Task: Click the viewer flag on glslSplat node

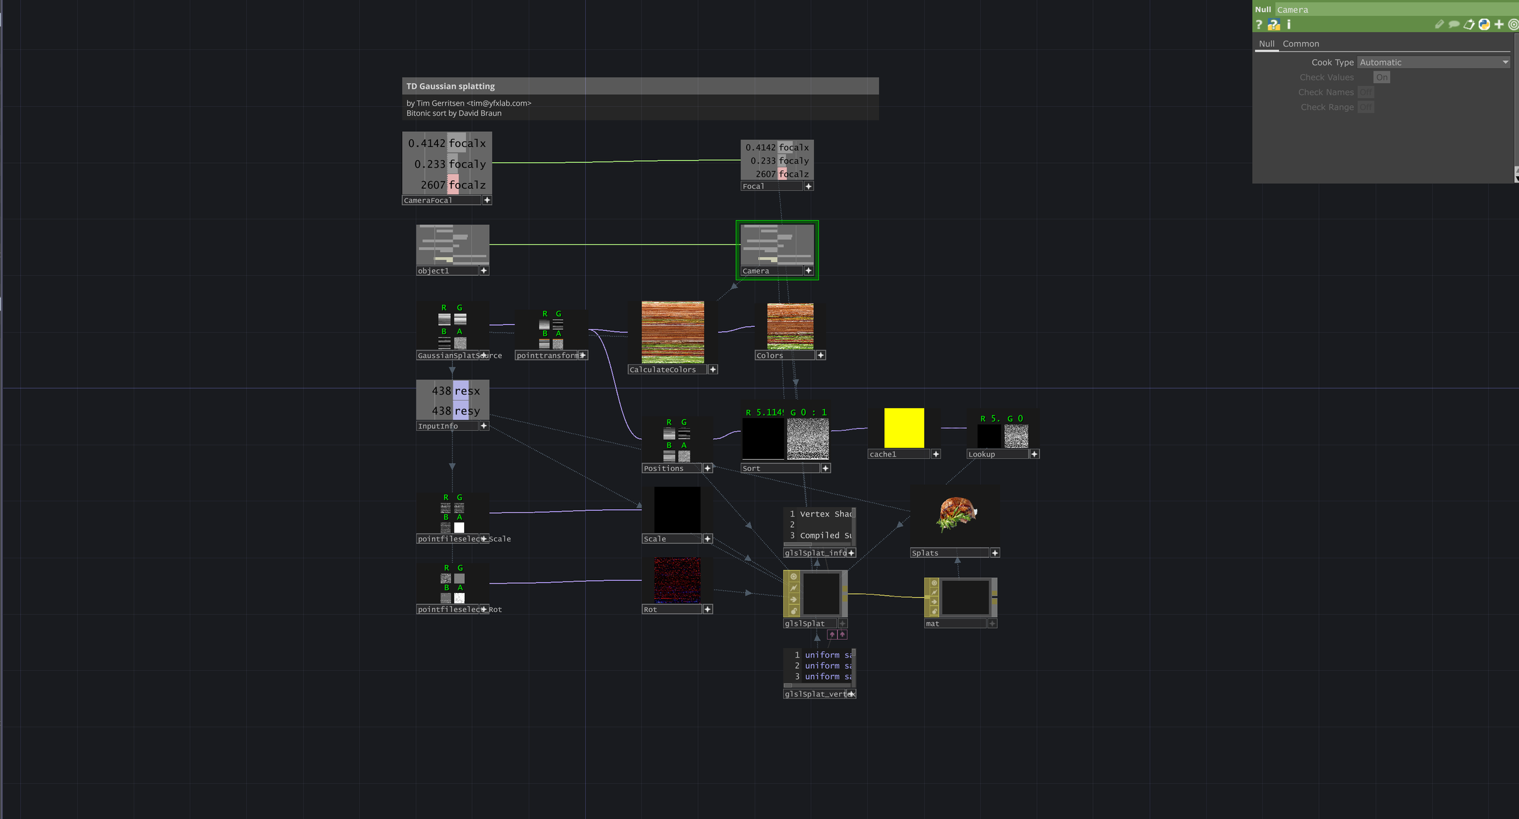Action: click(794, 577)
